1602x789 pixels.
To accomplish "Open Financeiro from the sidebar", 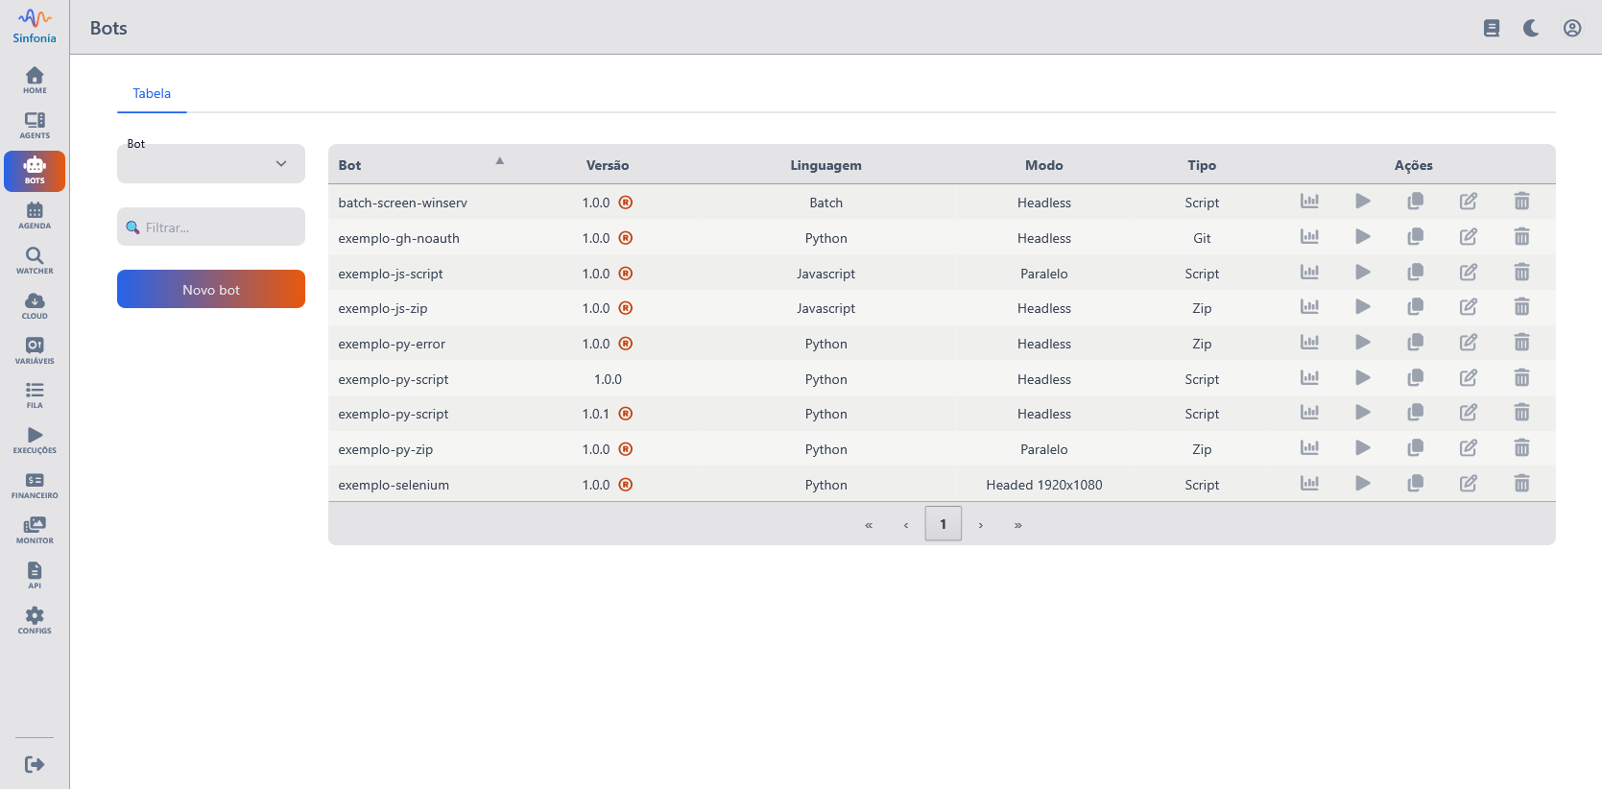I will (x=35, y=485).
